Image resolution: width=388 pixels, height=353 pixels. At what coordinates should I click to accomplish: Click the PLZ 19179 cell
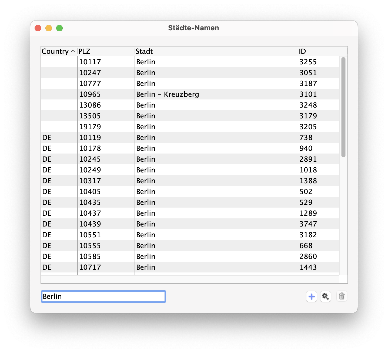point(90,127)
